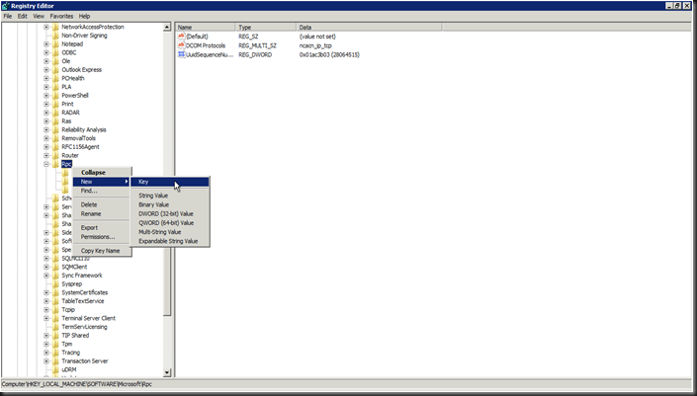Select the Sync Framework key
This screenshot has height=396, width=697.
click(82, 276)
